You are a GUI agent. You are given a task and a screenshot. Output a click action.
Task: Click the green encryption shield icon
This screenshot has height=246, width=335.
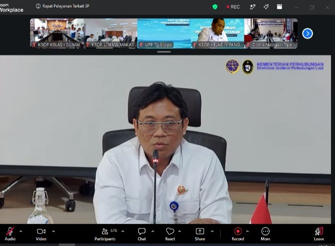pos(215,7)
